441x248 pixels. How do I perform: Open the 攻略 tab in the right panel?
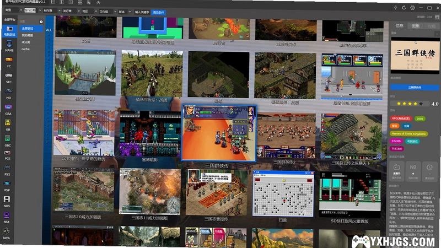[x=432, y=26]
